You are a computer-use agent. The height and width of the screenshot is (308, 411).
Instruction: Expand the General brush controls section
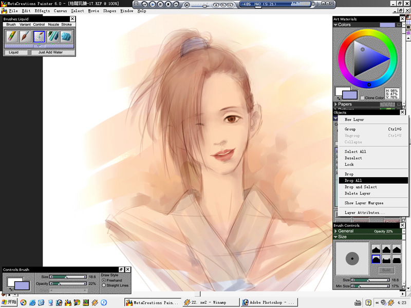tap(335, 231)
